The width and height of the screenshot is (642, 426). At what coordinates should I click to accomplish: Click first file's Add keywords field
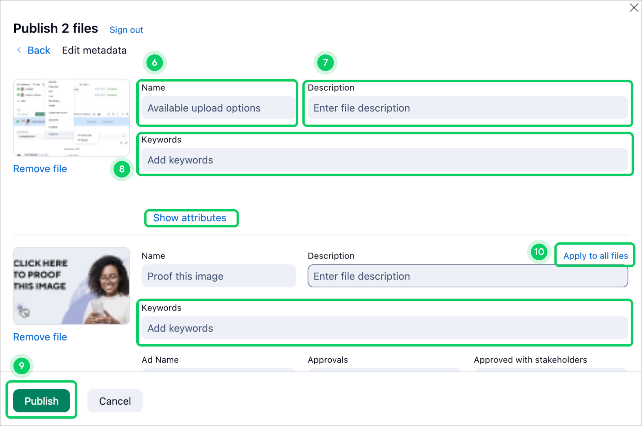pyautogui.click(x=384, y=160)
